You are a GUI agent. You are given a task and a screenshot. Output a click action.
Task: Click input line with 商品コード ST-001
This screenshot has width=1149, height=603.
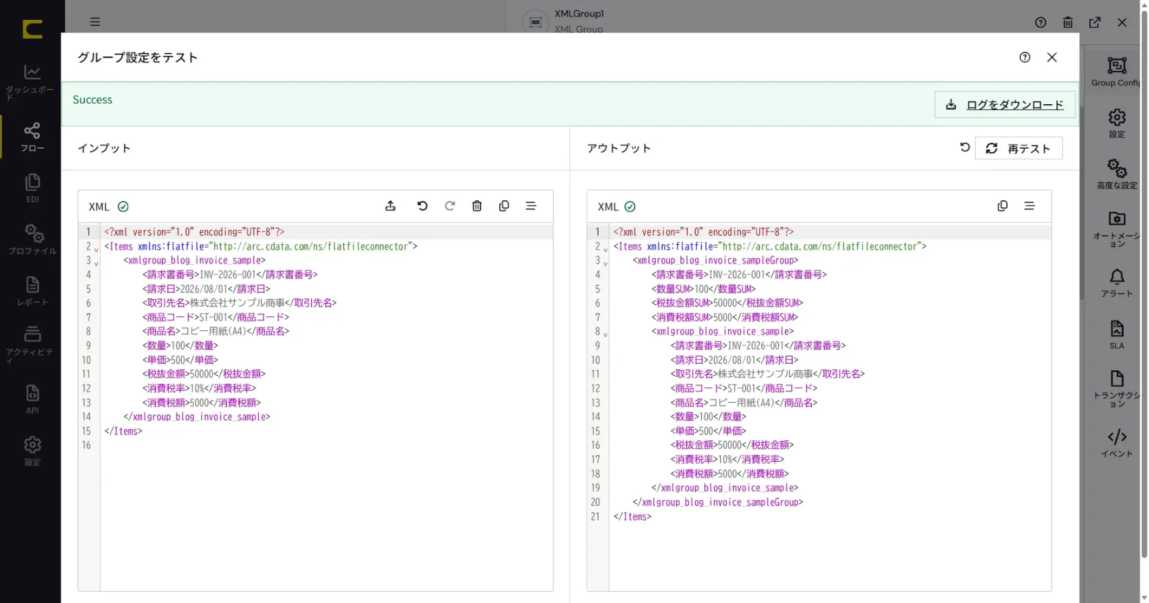click(x=327, y=318)
